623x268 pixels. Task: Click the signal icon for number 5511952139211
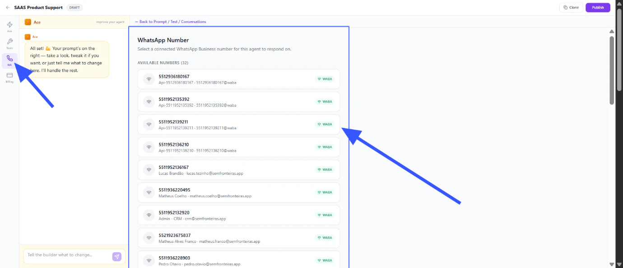[149, 124]
